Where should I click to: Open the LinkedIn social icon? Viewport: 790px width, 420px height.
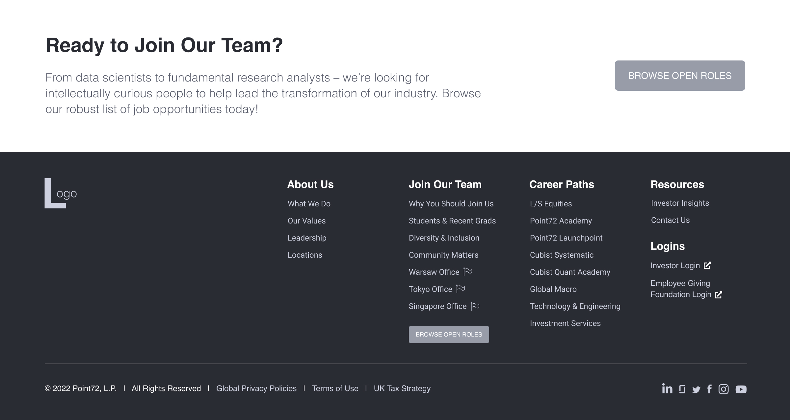click(x=668, y=389)
